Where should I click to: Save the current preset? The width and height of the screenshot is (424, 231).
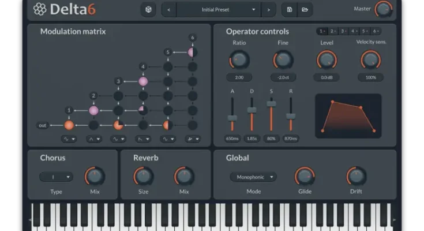click(x=290, y=10)
